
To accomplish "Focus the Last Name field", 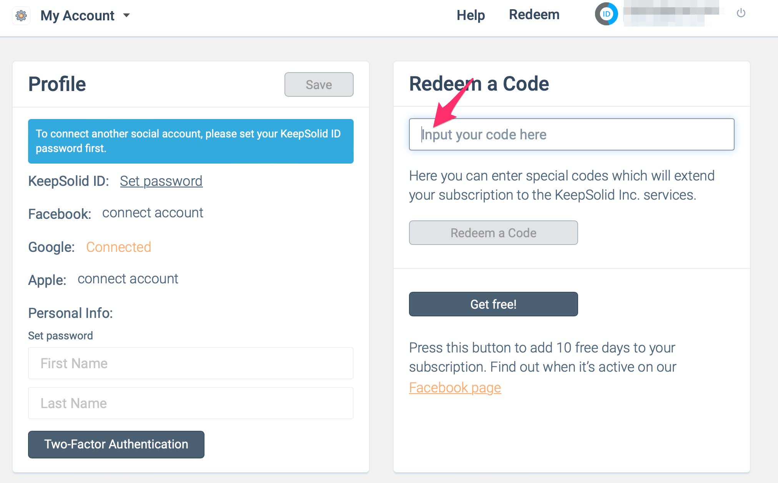I will (191, 403).
